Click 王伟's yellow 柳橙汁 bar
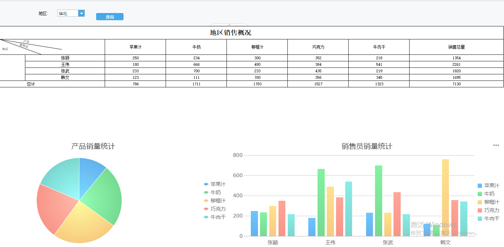 pos(330,211)
